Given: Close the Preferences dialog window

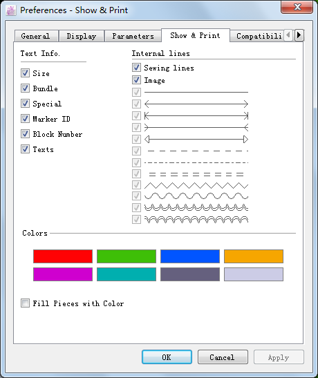Looking at the screenshot, I should pyautogui.click(x=297, y=7).
